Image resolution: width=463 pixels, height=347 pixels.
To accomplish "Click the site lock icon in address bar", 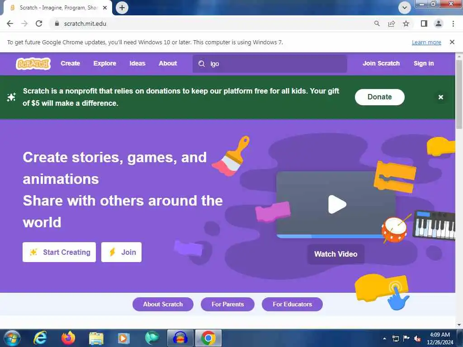I will (x=57, y=23).
